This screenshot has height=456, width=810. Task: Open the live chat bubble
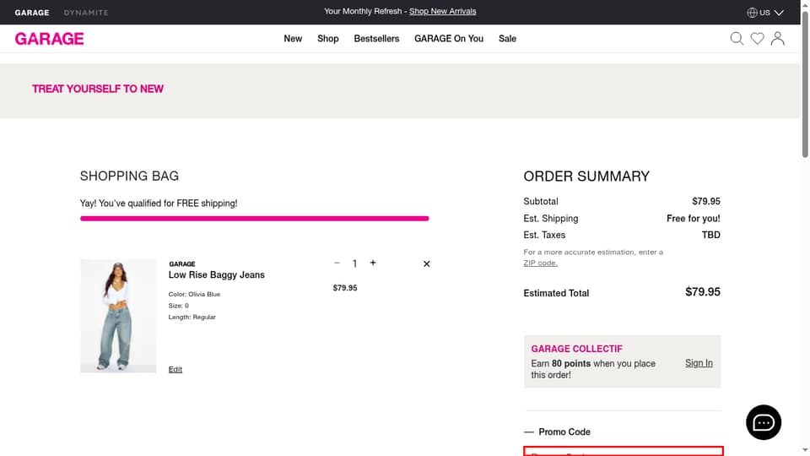[764, 422]
